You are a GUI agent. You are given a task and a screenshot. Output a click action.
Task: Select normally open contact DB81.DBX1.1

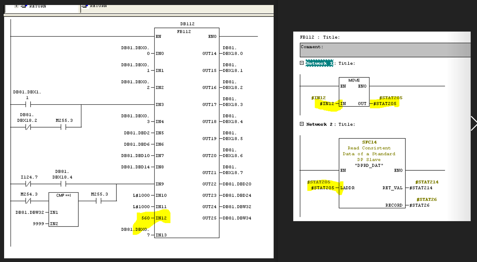coord(28,105)
